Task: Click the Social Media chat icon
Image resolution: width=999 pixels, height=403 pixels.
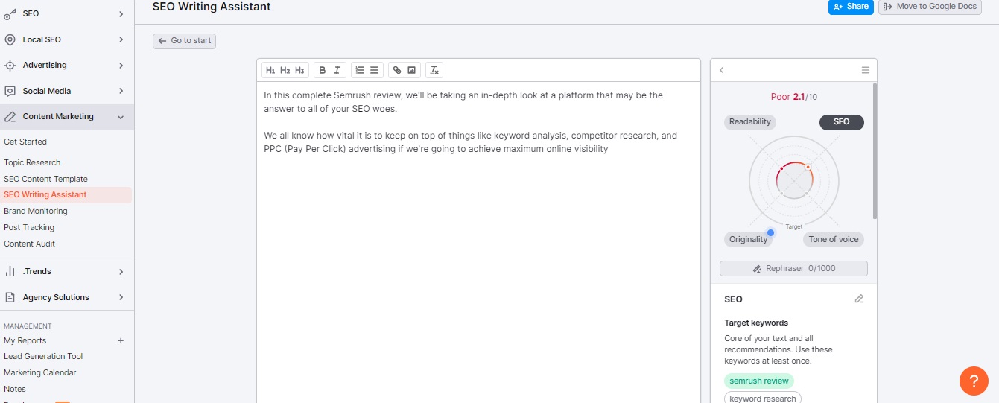Action: [x=10, y=91]
